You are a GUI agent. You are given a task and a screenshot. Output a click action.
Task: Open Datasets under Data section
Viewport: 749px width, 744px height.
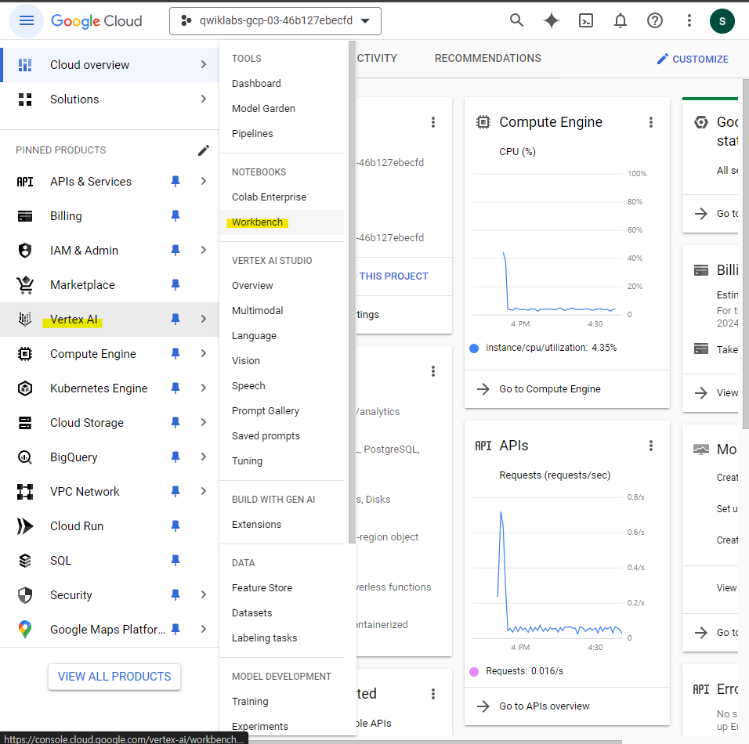coord(281,613)
